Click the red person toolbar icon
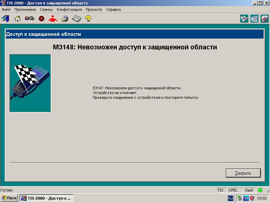 point(53,19)
